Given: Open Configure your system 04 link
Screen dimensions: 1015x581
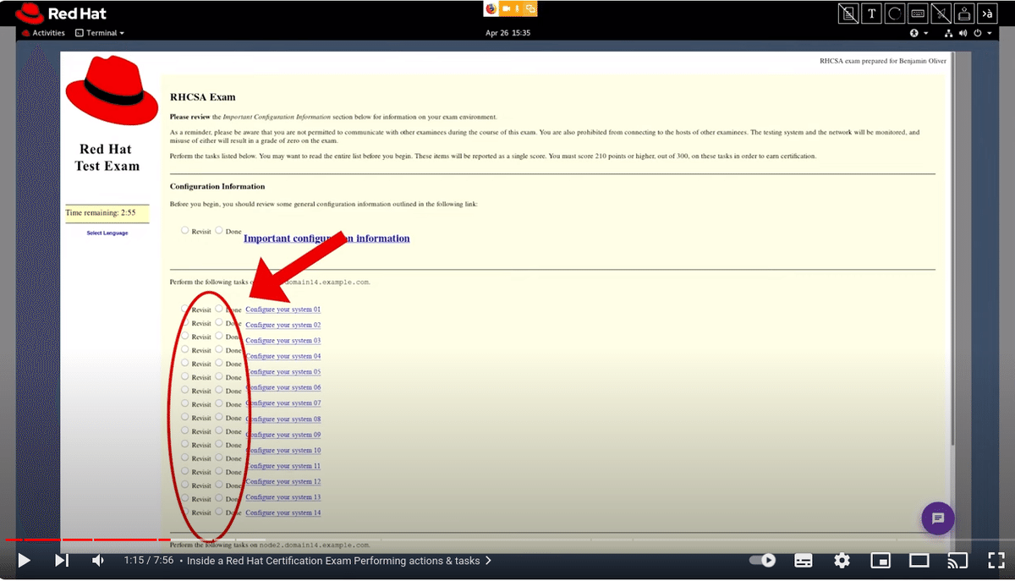Looking at the screenshot, I should (283, 356).
